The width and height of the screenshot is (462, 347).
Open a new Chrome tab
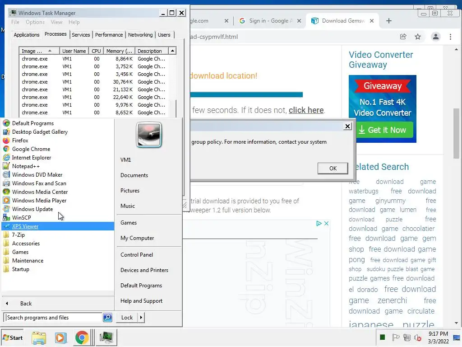point(388,21)
